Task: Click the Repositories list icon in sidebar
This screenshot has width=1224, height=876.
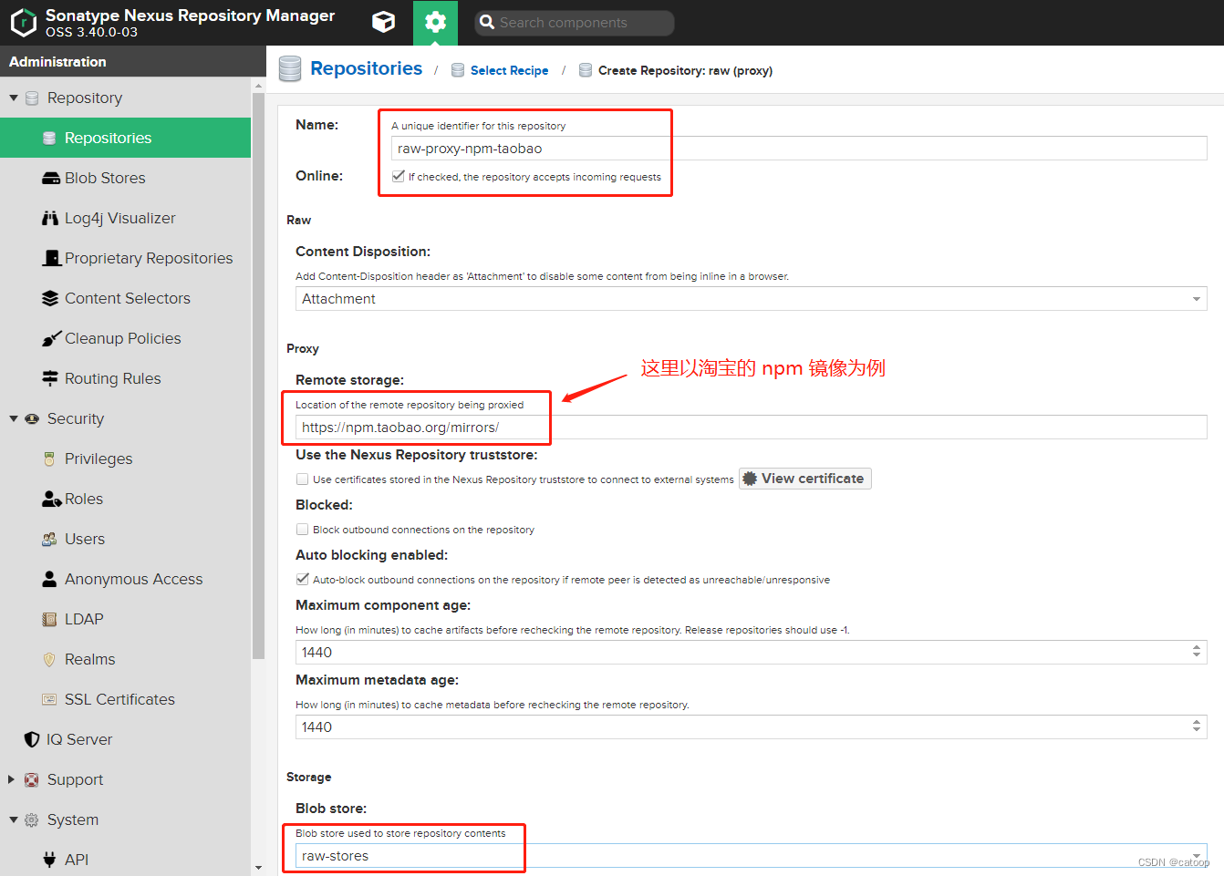Action: 49,138
